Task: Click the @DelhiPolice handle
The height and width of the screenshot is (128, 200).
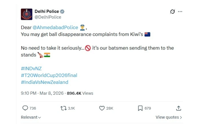Action: click(48, 17)
